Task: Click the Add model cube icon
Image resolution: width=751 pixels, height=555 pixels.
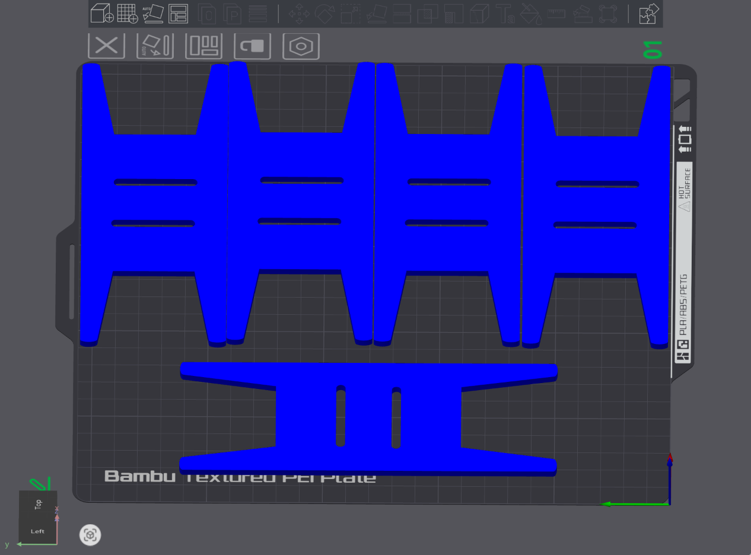Action: coord(102,13)
